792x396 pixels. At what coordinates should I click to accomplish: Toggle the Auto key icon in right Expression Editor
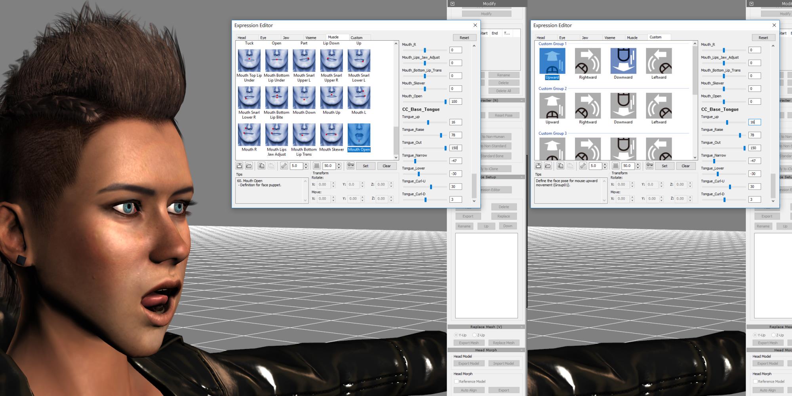click(649, 166)
